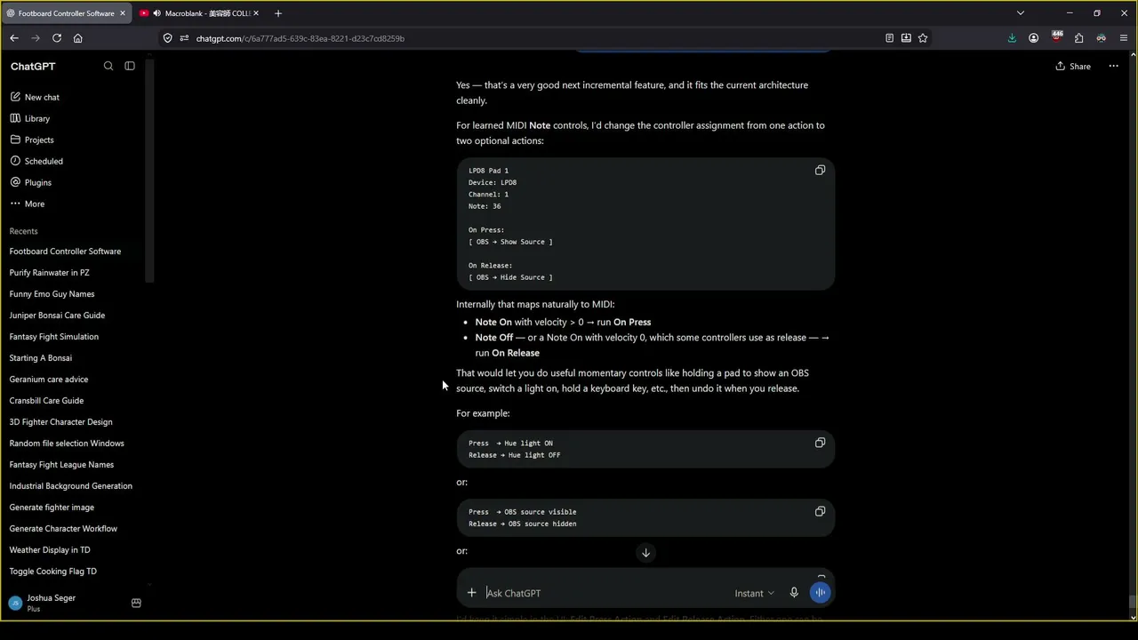Open the Extensions puzzle icon

pos(1078,38)
